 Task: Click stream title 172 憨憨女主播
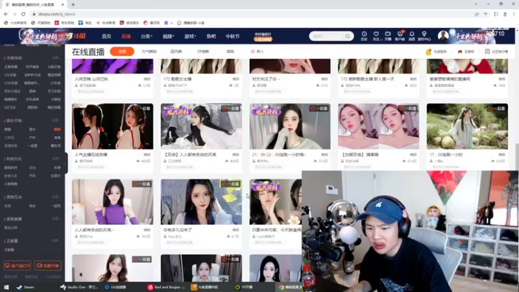[x=177, y=79]
